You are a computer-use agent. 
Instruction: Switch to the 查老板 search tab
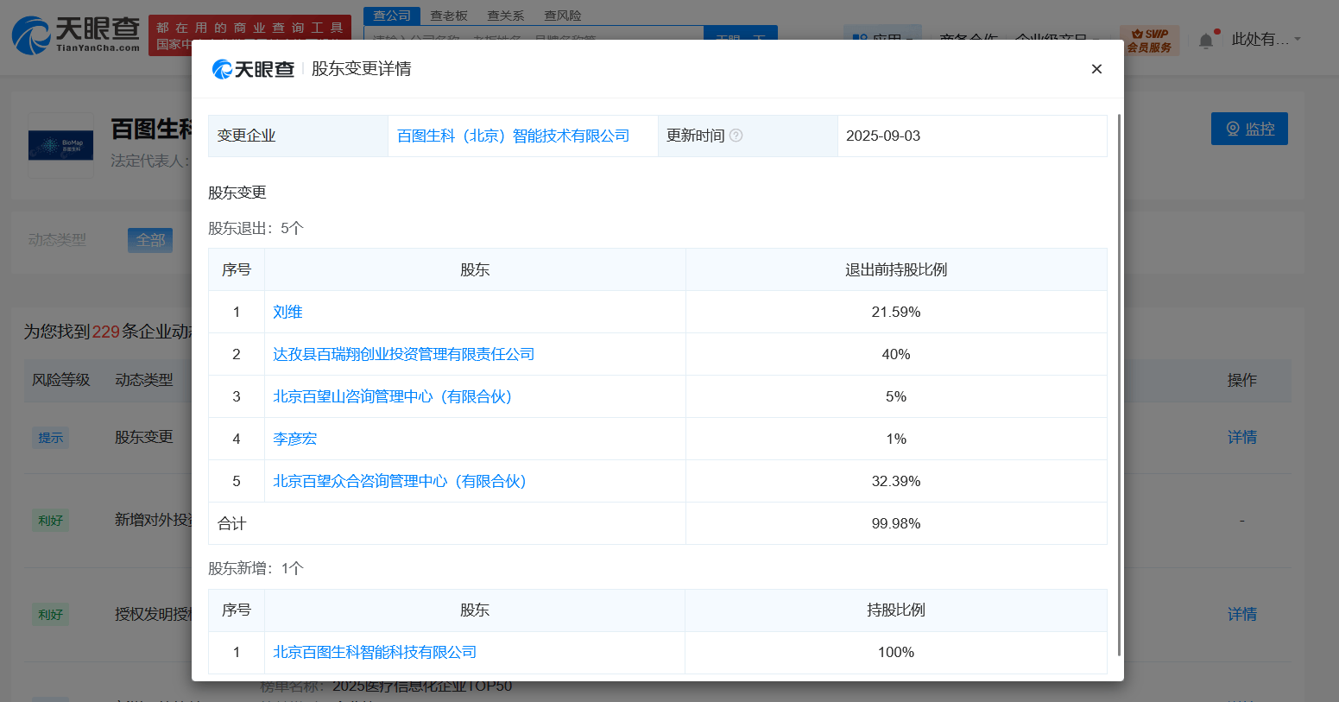pyautogui.click(x=449, y=16)
